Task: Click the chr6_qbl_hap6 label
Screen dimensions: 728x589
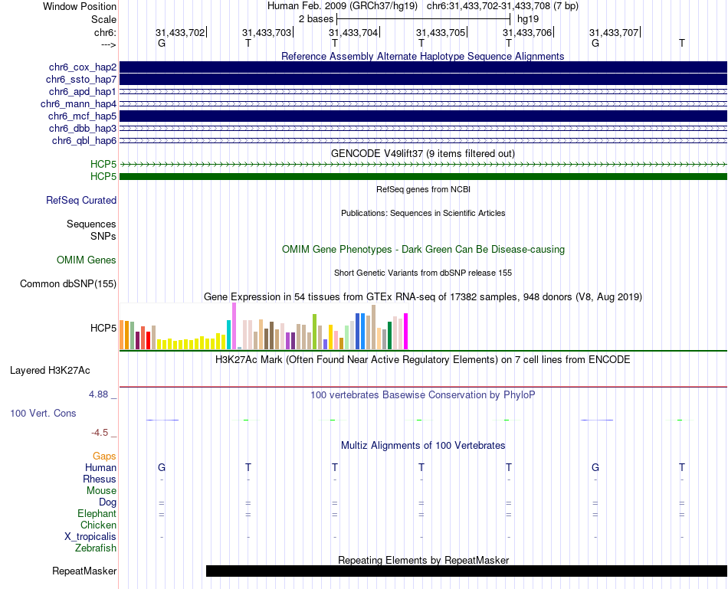Action: [x=84, y=141]
